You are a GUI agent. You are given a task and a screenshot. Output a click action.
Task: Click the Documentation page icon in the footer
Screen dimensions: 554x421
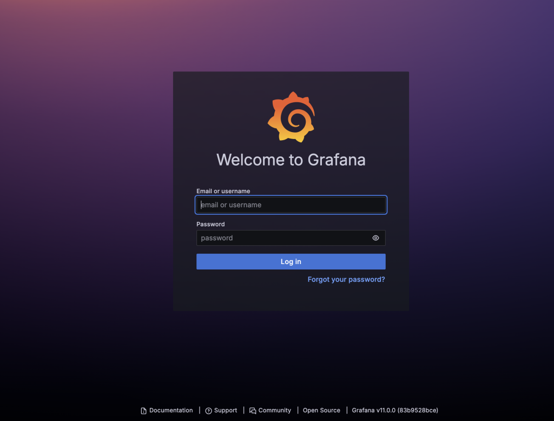pos(142,410)
